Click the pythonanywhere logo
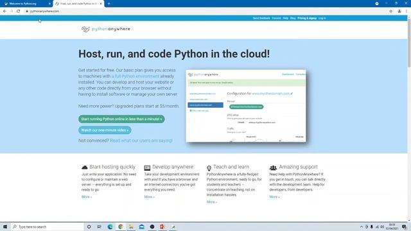 105,29
